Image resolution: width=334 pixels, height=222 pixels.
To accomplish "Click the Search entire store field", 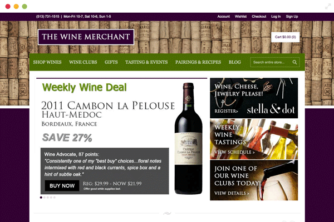I will (x=271, y=62).
